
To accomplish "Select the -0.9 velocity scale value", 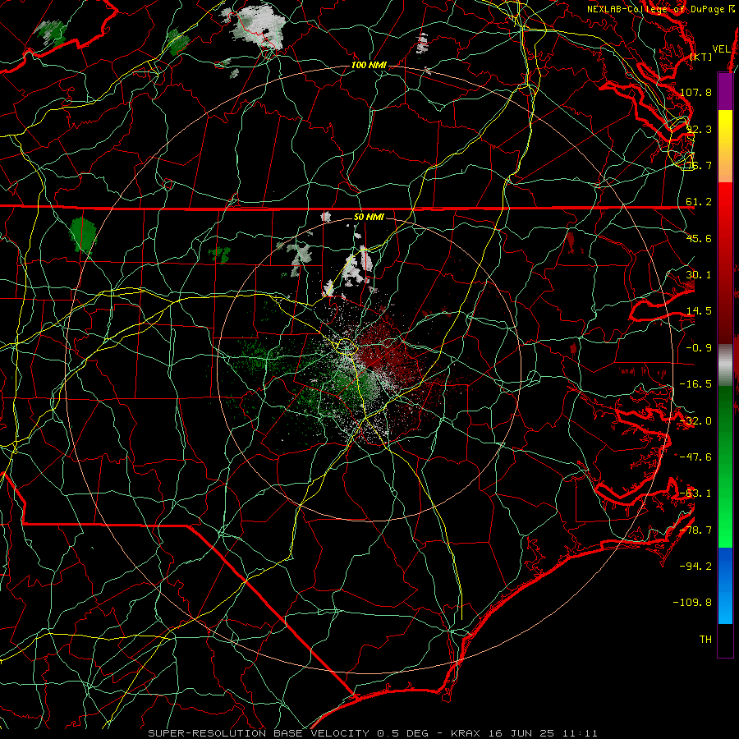I will tap(699, 348).
